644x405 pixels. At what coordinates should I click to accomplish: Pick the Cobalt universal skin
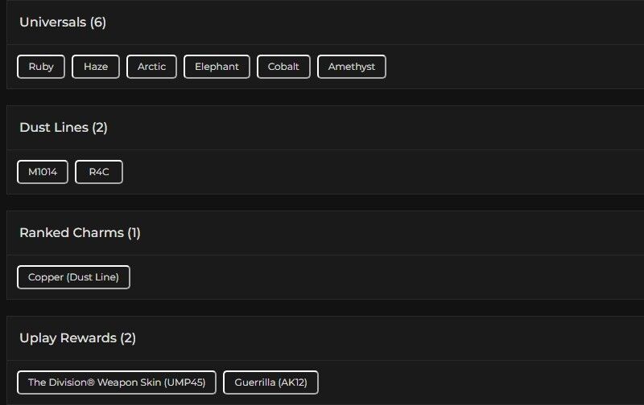point(283,67)
